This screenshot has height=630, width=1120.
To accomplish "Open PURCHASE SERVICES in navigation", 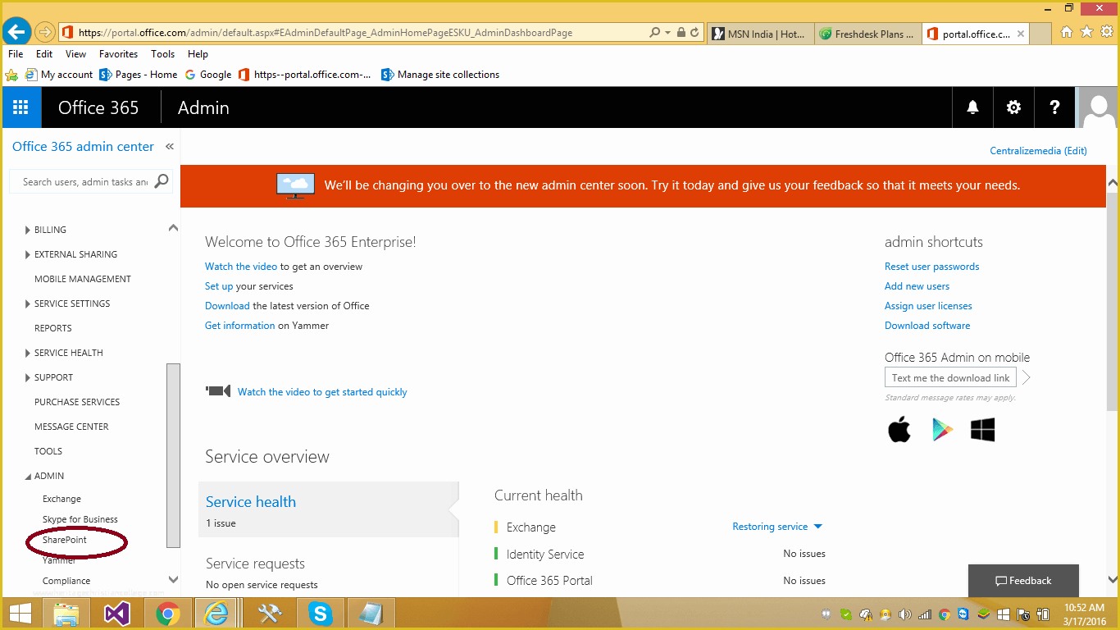I will 77,402.
